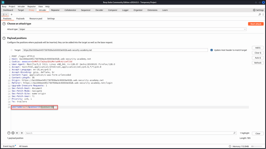
Task: Click the Clear § button
Action: [258, 53]
